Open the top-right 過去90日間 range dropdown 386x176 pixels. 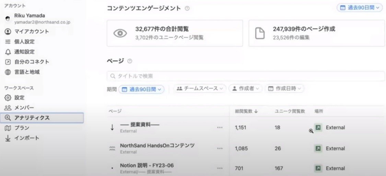[360, 8]
